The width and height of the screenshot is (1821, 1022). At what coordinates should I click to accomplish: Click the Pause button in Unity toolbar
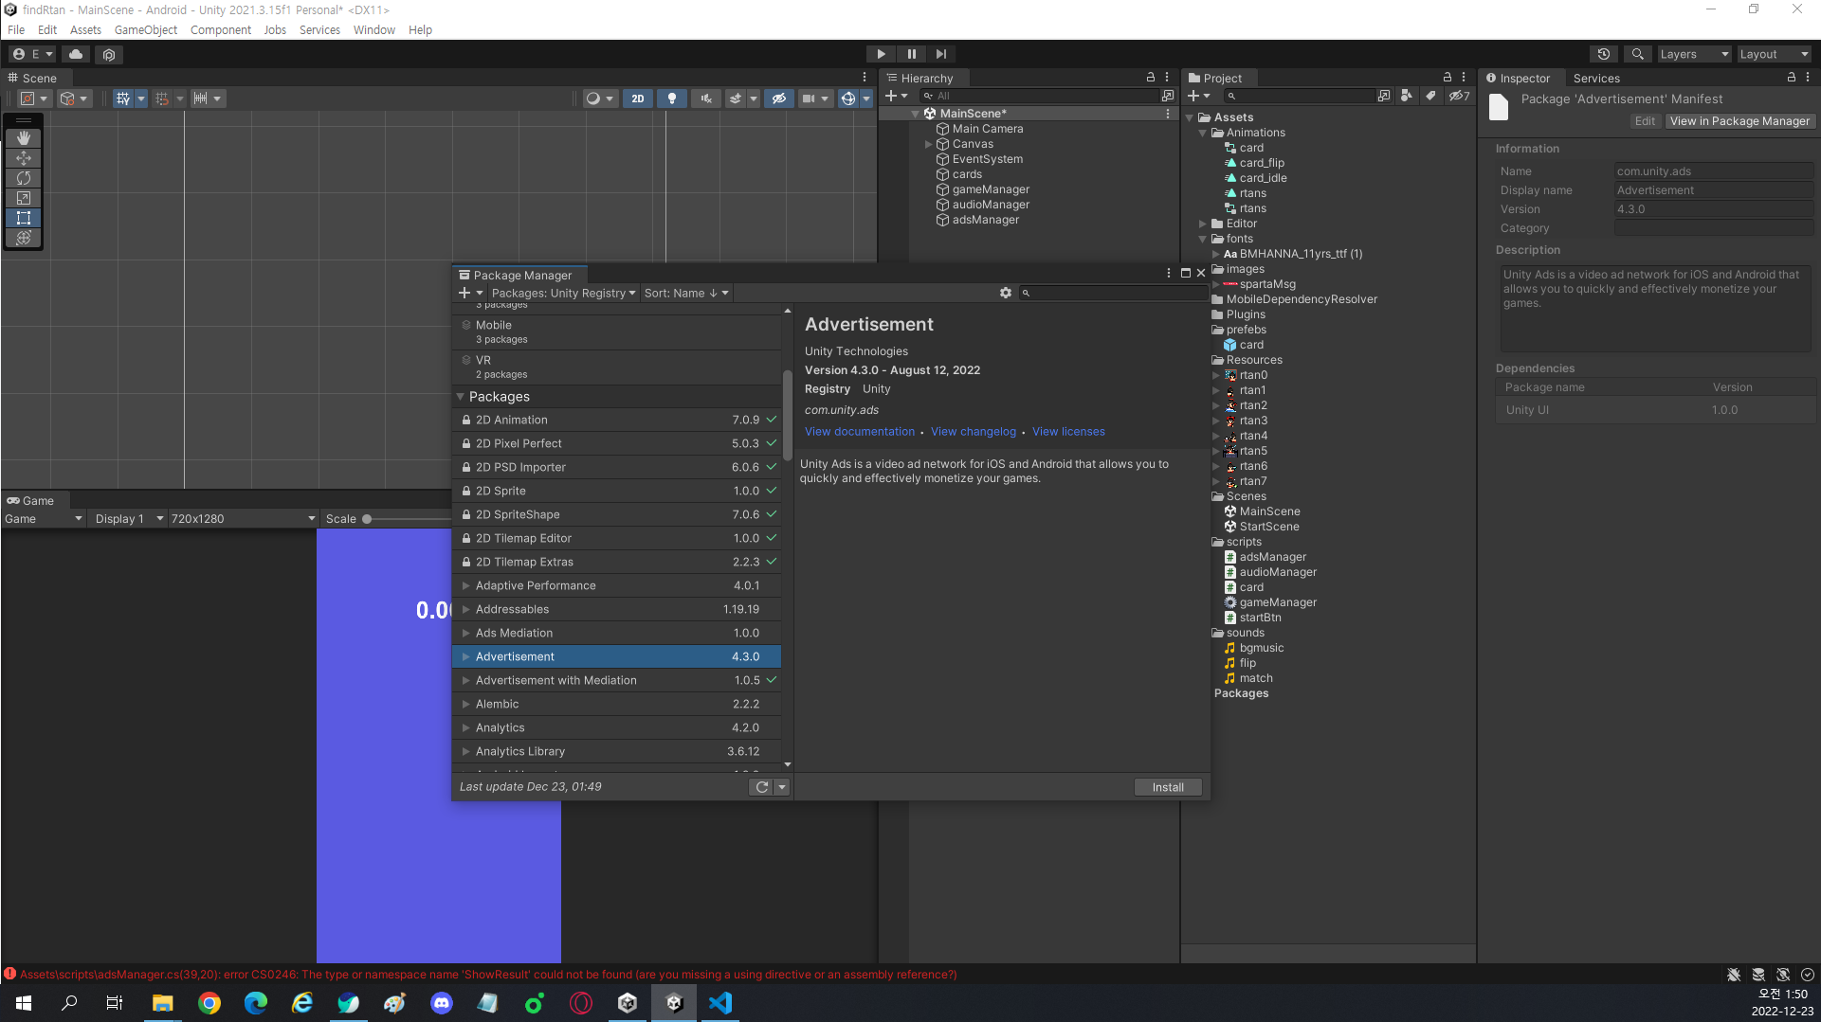pyautogui.click(x=911, y=54)
